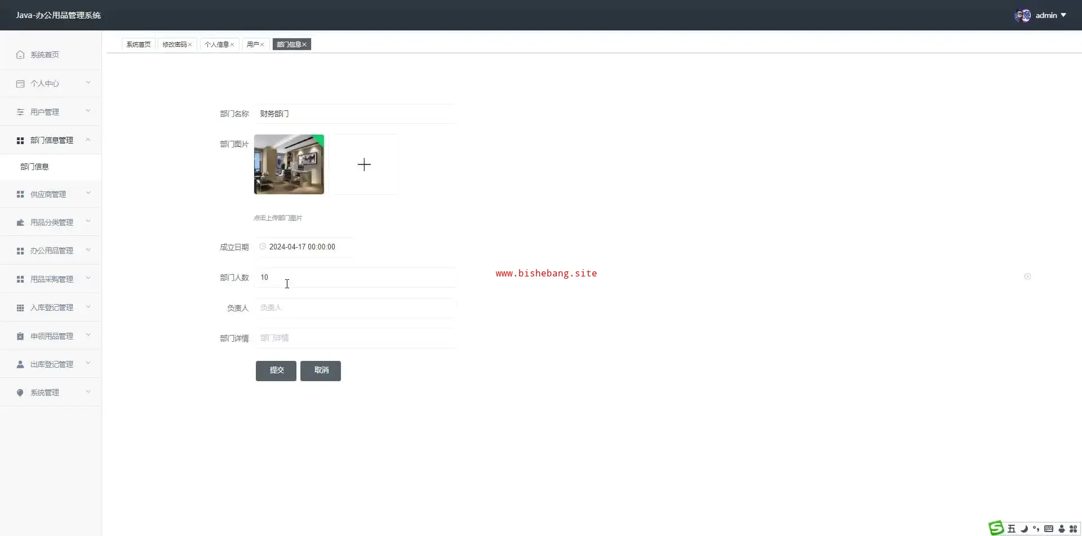
Task: Open the admin user dropdown arrow
Action: (x=1063, y=15)
